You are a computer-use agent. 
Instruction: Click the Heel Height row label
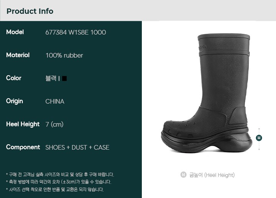[x=23, y=124]
